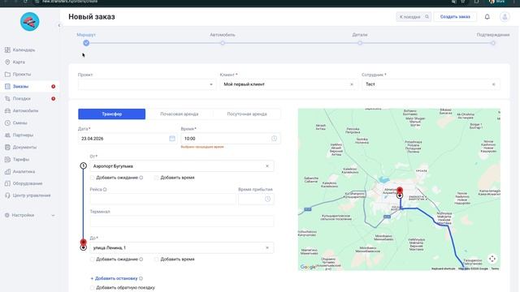Open the Проект dropdown
Image resolution: width=520 pixels, height=292 pixels.
[x=146, y=84]
